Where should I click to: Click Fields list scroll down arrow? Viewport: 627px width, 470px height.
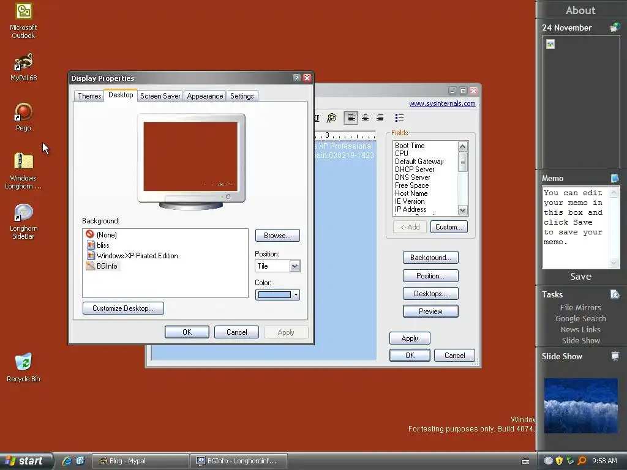coord(463,211)
